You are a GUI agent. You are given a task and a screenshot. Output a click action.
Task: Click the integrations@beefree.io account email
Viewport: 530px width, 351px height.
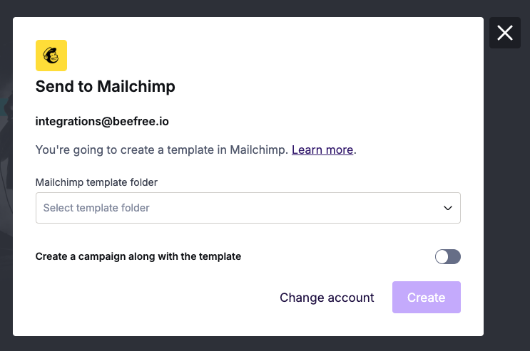pos(102,121)
